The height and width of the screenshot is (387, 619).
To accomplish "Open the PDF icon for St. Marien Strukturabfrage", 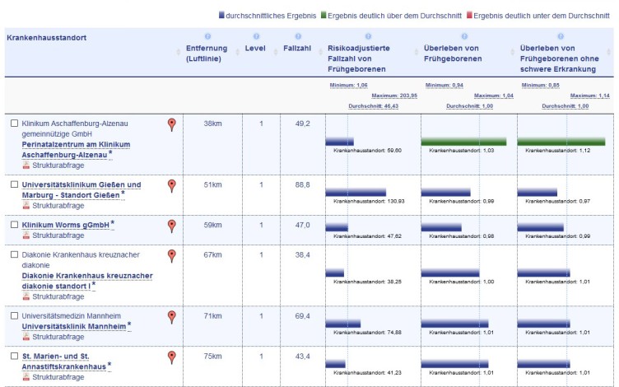I will 26,377.
